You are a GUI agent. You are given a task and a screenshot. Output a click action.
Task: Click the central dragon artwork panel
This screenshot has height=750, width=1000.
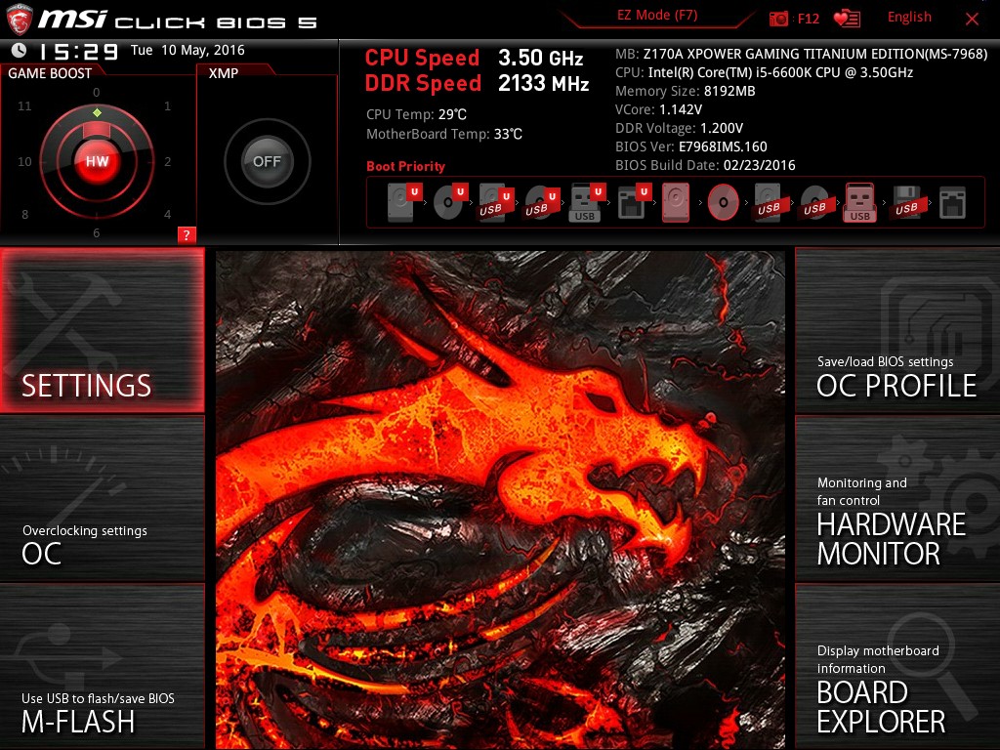click(500, 499)
